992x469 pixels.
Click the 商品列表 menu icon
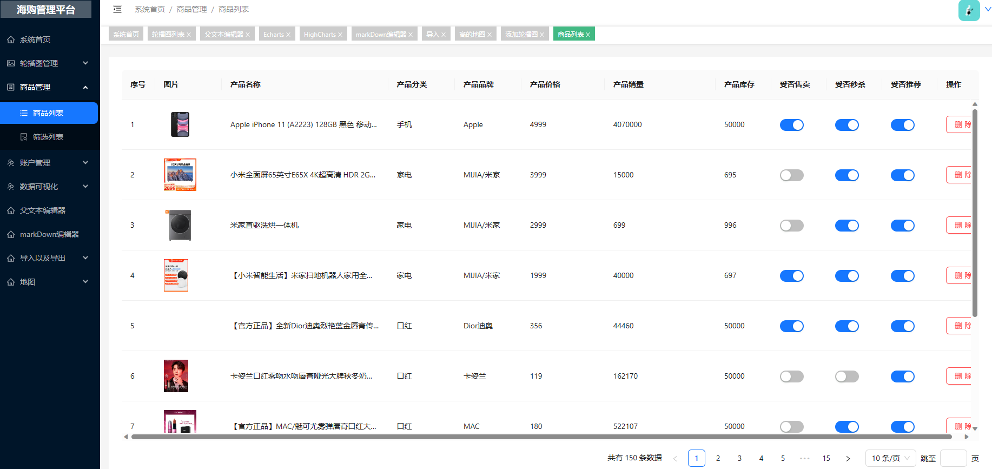pyautogui.click(x=24, y=113)
